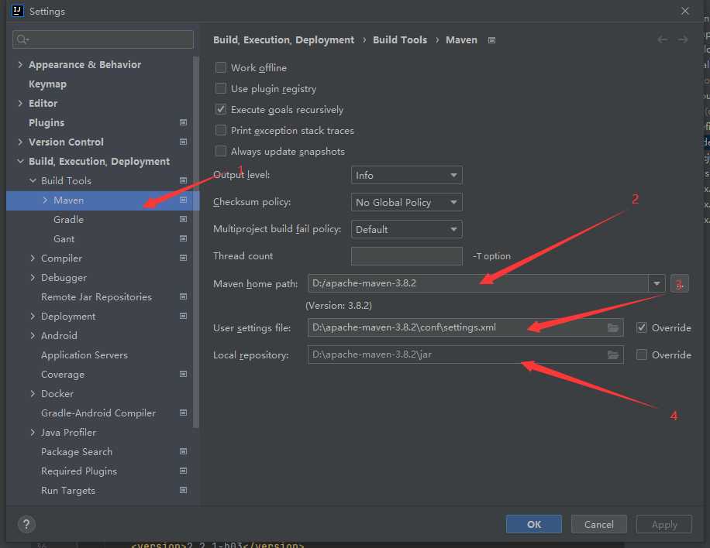Select Gant under Build Tools
Image resolution: width=710 pixels, height=548 pixels.
click(x=64, y=238)
